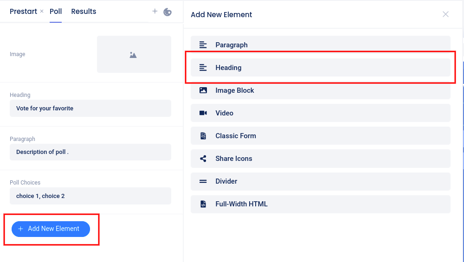Remove the Prestart tab with its x
The height and width of the screenshot is (262, 464).
click(42, 11)
